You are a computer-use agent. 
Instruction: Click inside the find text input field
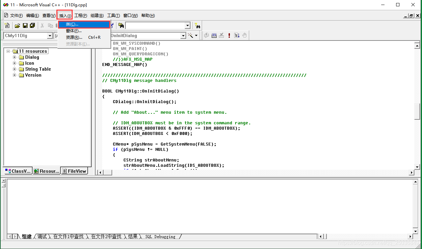155,26
